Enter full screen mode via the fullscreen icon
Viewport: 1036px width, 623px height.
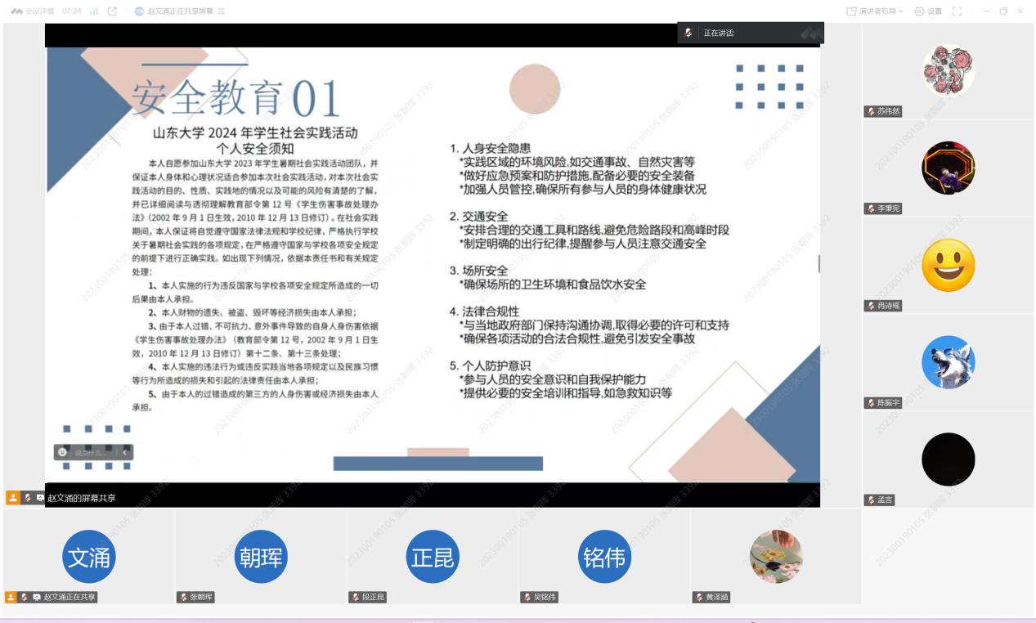coord(958,11)
